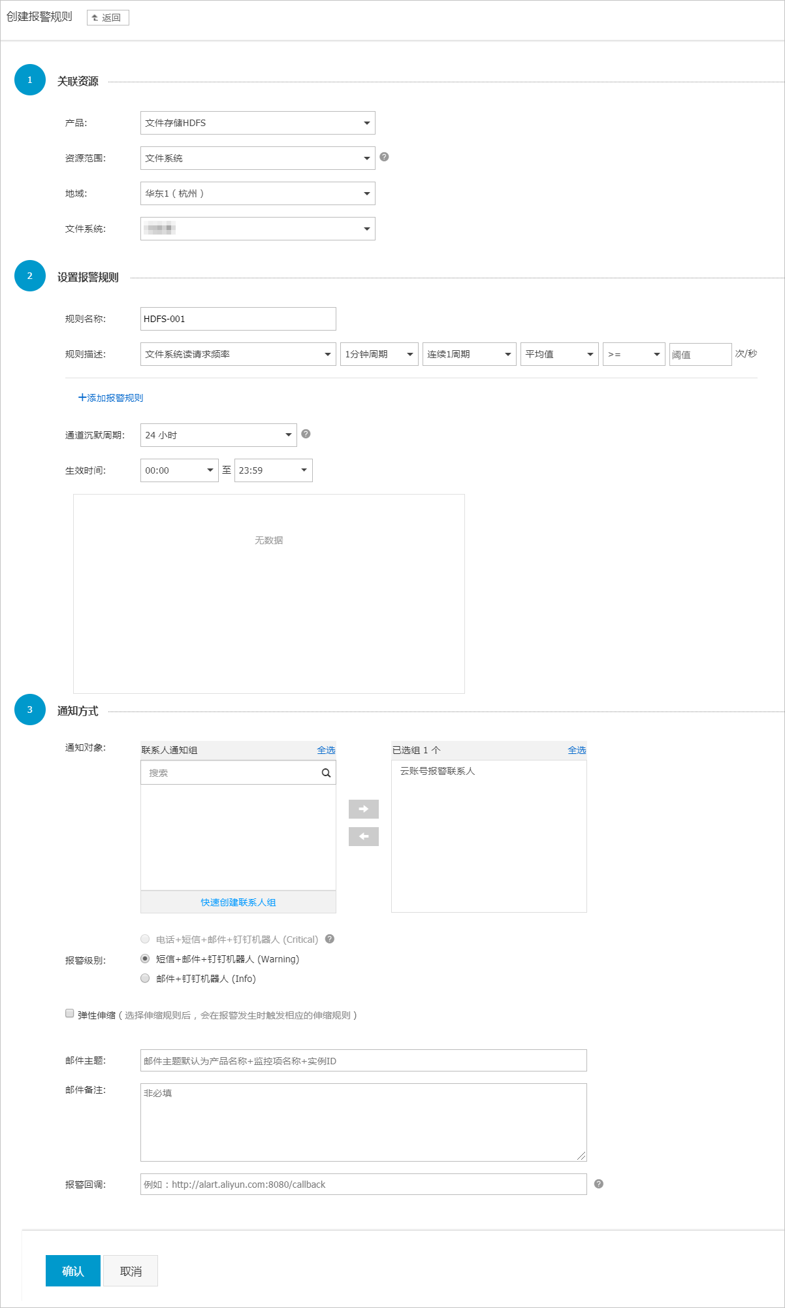Click +添加报警规则 link

[x=110, y=398]
